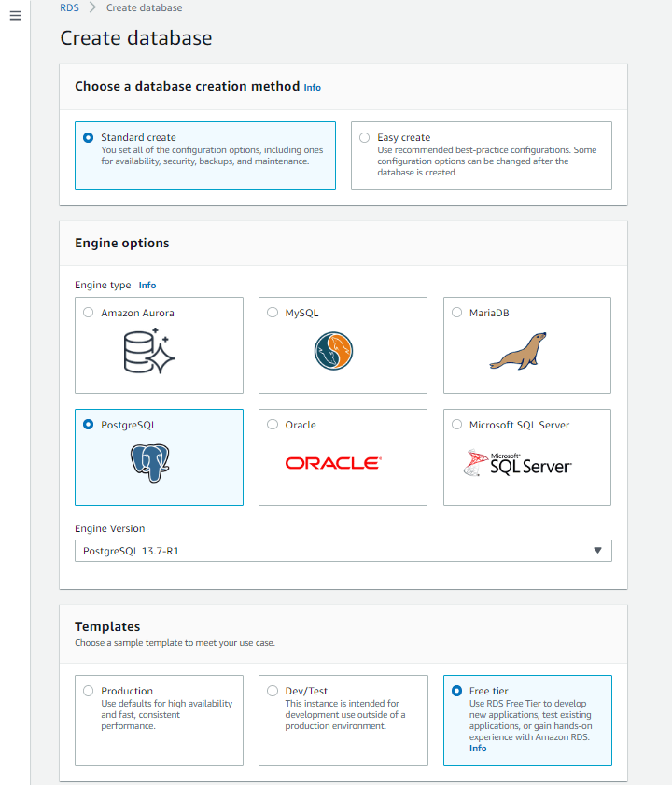Click the Microsoft SQL Server logo
Image resolution: width=672 pixels, height=785 pixels.
(x=518, y=463)
